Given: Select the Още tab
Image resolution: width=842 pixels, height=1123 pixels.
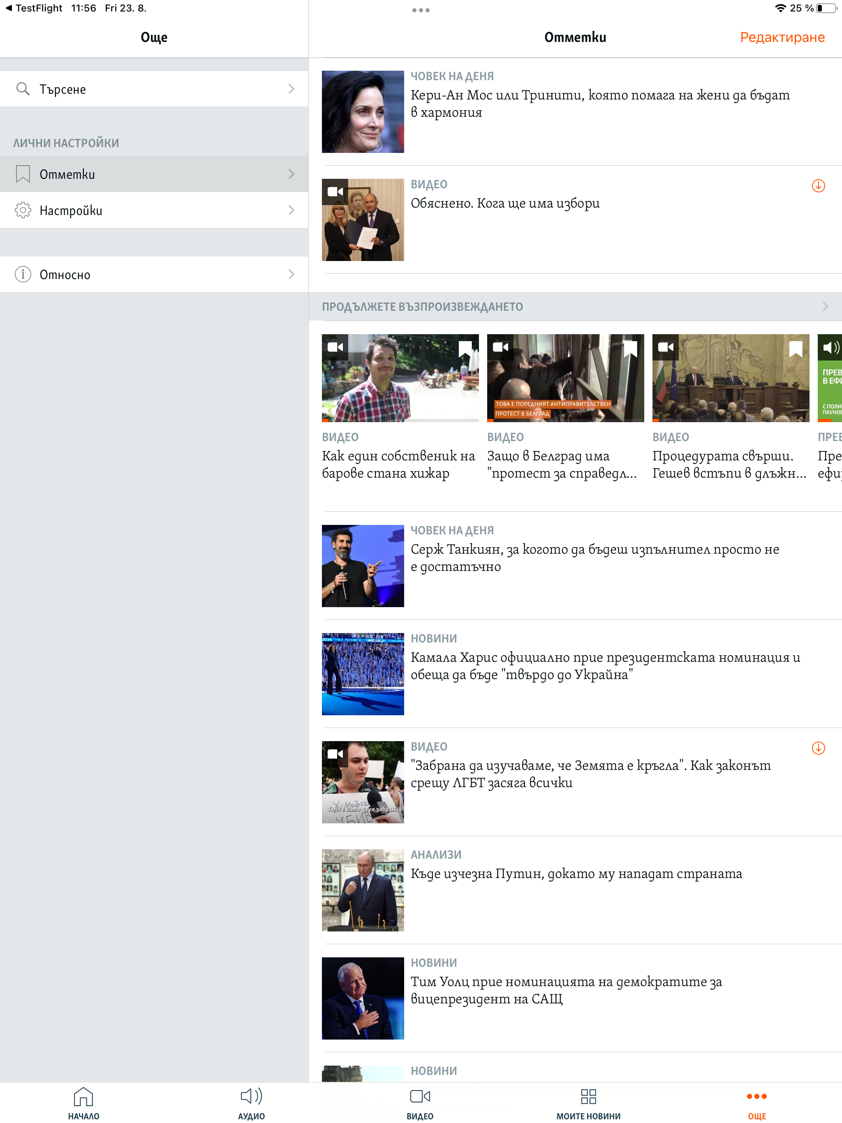Looking at the screenshot, I should [x=756, y=1103].
